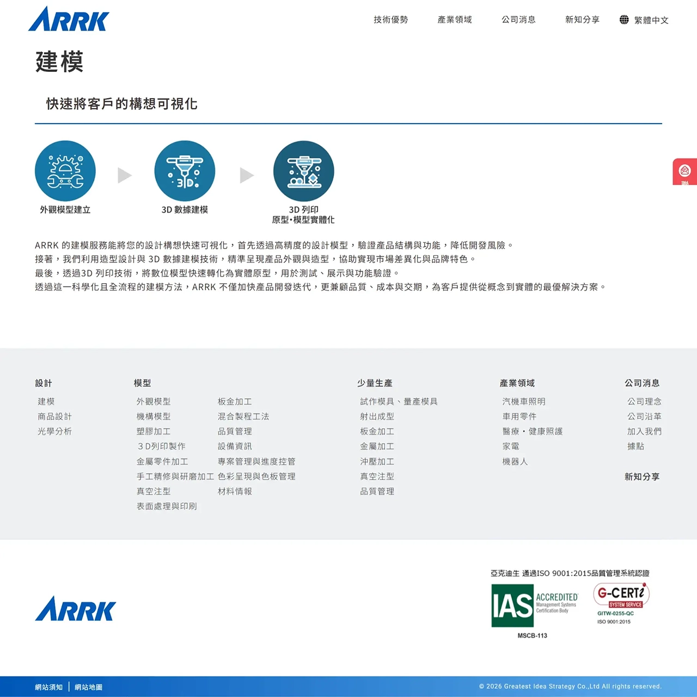Screen dimensions: 697x697
Task: Open 品質管理 under 模型 column
Action: 235,431
